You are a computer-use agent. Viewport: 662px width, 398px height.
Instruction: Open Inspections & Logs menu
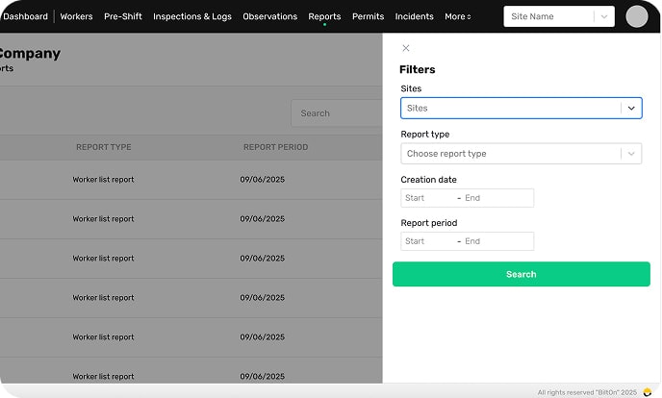click(x=191, y=16)
